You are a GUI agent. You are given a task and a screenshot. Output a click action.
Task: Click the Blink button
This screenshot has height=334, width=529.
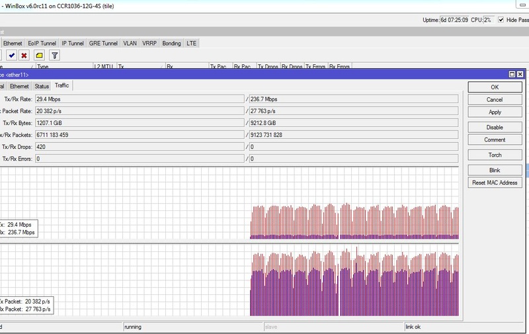click(x=495, y=170)
